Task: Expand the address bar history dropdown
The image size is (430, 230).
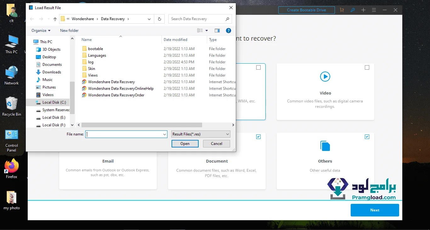Action: tap(149, 19)
